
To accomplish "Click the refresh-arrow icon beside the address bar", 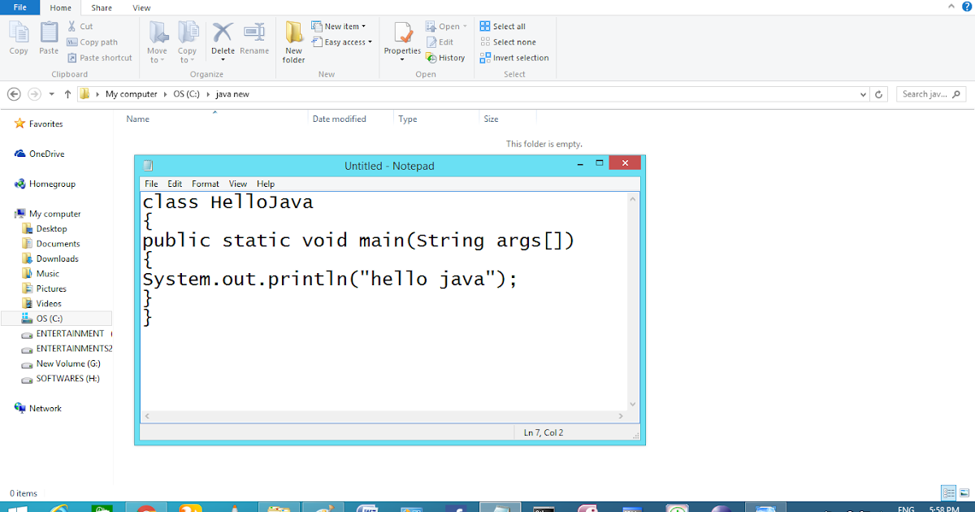I will pyautogui.click(x=878, y=93).
